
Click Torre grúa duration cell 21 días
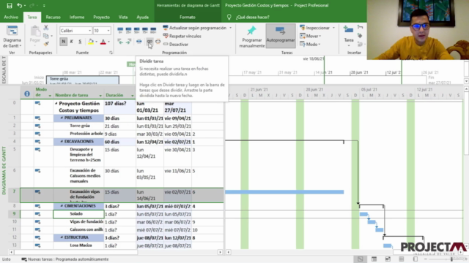119,126
